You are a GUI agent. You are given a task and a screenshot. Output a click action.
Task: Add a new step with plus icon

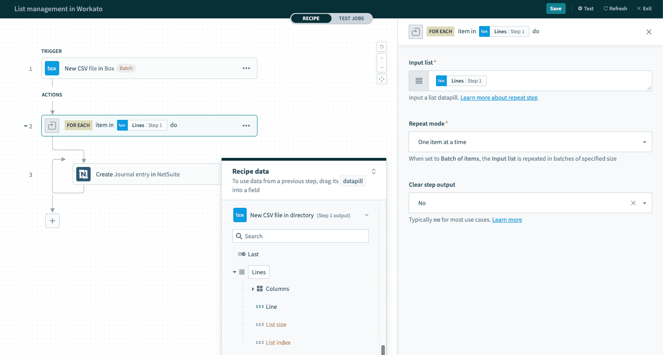52,221
